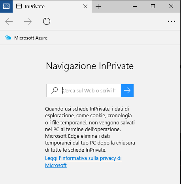
Task: Click the Navigazione InPrivate heading
Action: [90, 66]
